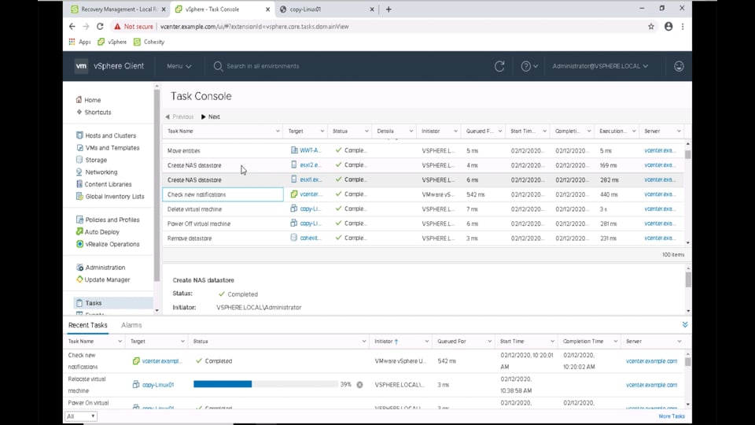Cancel the Relocate virtual machine task
The height and width of the screenshot is (425, 755).
(359, 385)
